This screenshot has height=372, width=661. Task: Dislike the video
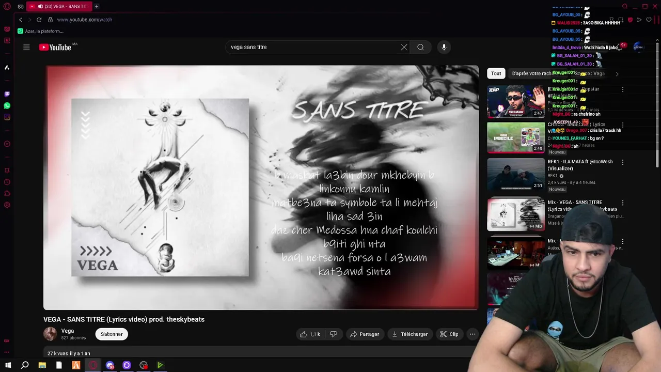click(334, 334)
